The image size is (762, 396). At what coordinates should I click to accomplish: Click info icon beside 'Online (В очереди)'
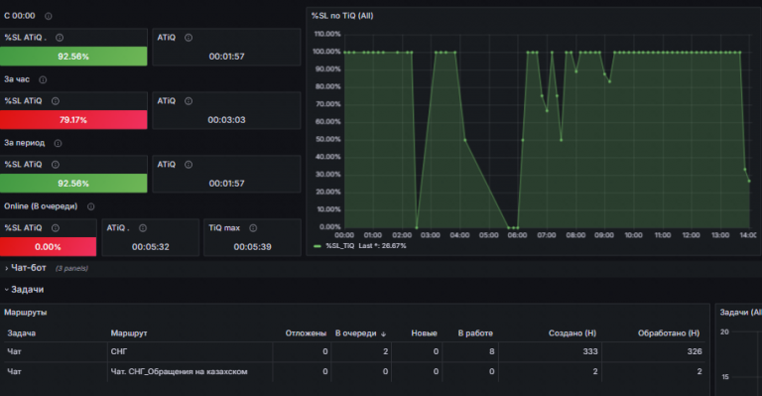point(91,206)
